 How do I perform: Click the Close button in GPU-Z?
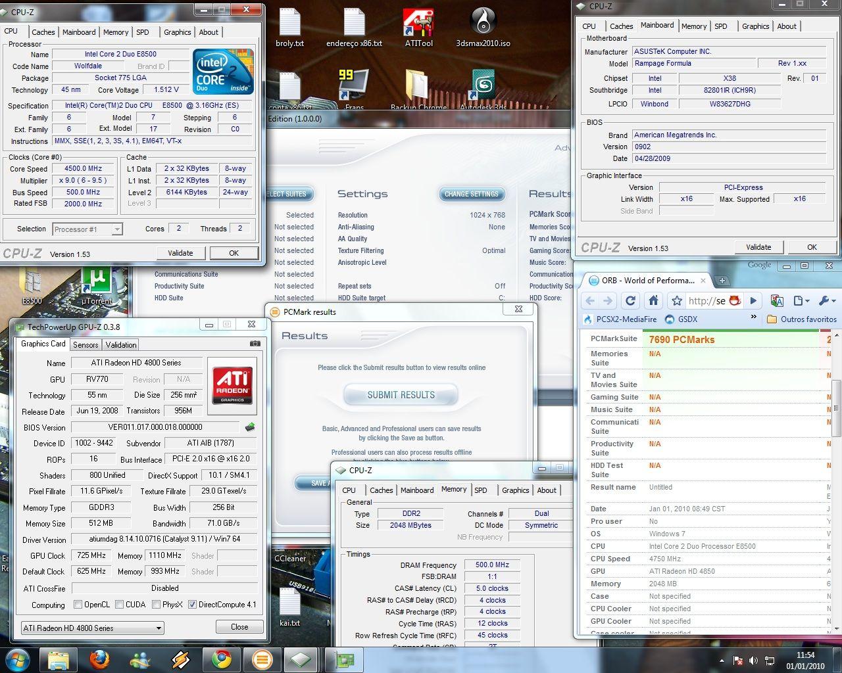tap(239, 627)
